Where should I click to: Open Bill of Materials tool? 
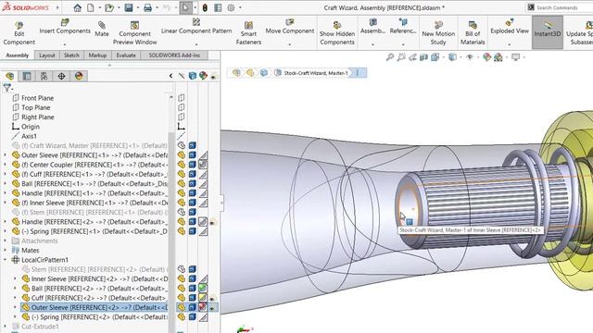pos(473,33)
